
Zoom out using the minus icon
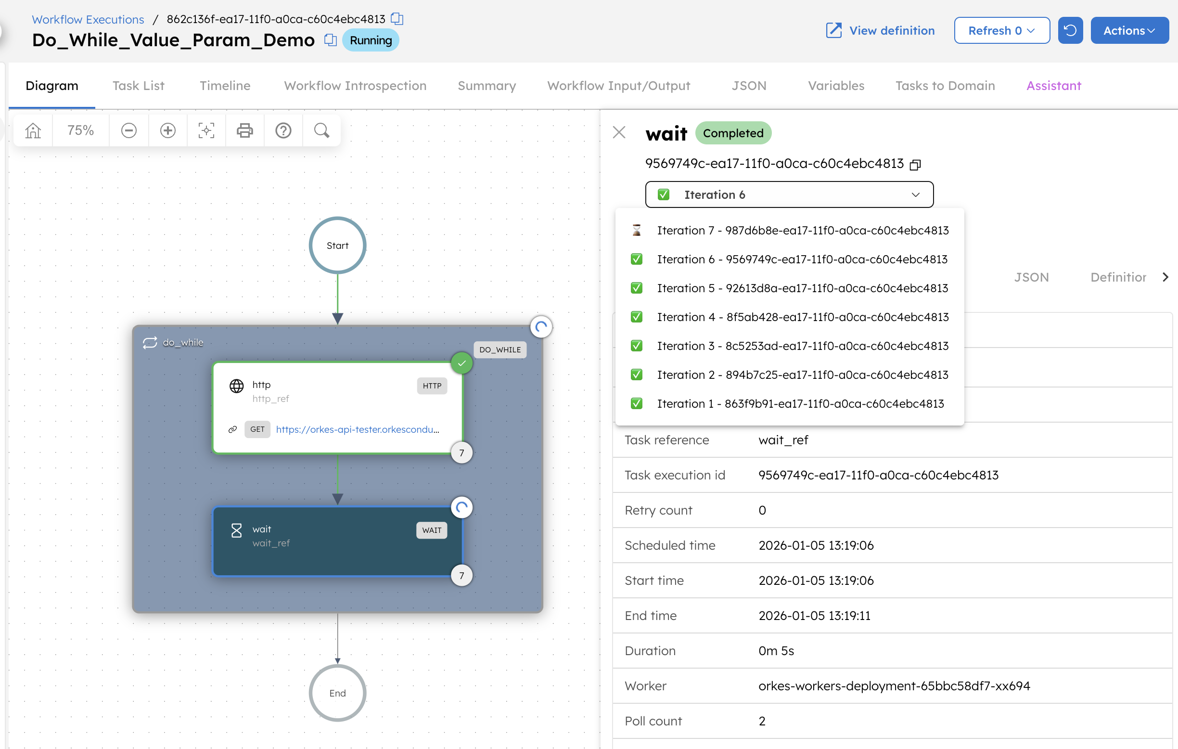[x=128, y=130]
